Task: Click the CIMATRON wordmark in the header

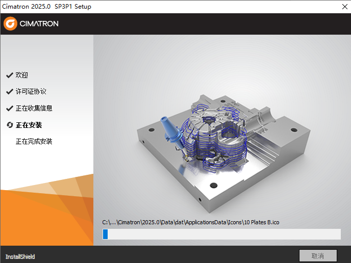Action: [39, 24]
